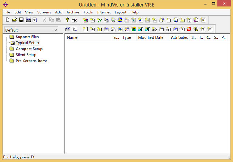Viewport: 233px width, 162px height.
Task: Click the New blank document icon
Action: [8, 20]
